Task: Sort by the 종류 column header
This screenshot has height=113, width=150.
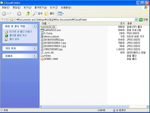Action: pos(137,23)
